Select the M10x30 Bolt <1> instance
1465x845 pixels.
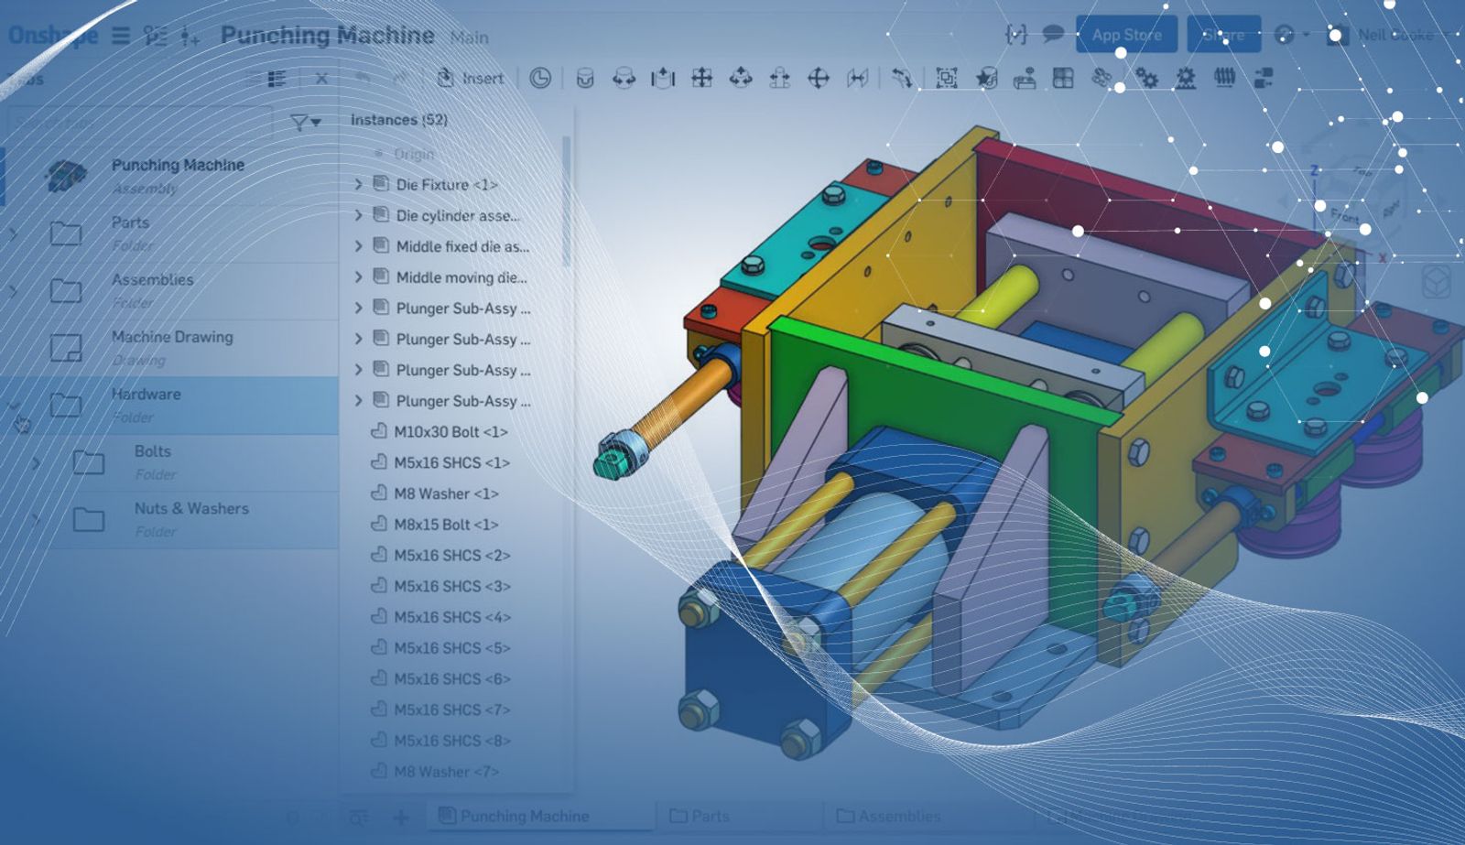tap(450, 432)
